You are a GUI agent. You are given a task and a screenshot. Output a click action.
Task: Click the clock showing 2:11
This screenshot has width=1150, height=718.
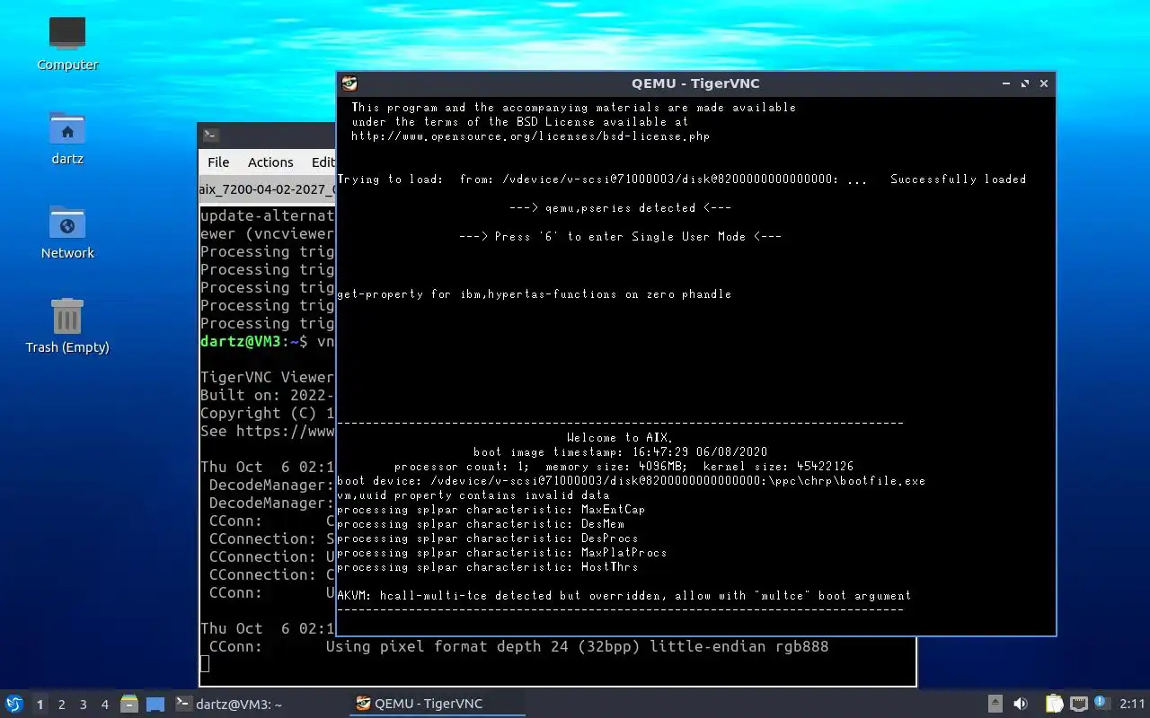coord(1132,704)
